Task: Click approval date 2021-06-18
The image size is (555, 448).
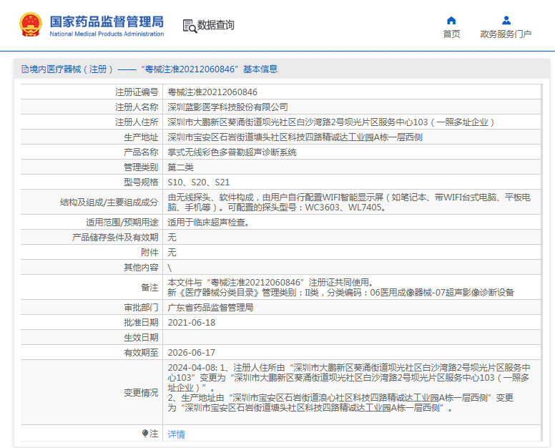Action: (192, 323)
